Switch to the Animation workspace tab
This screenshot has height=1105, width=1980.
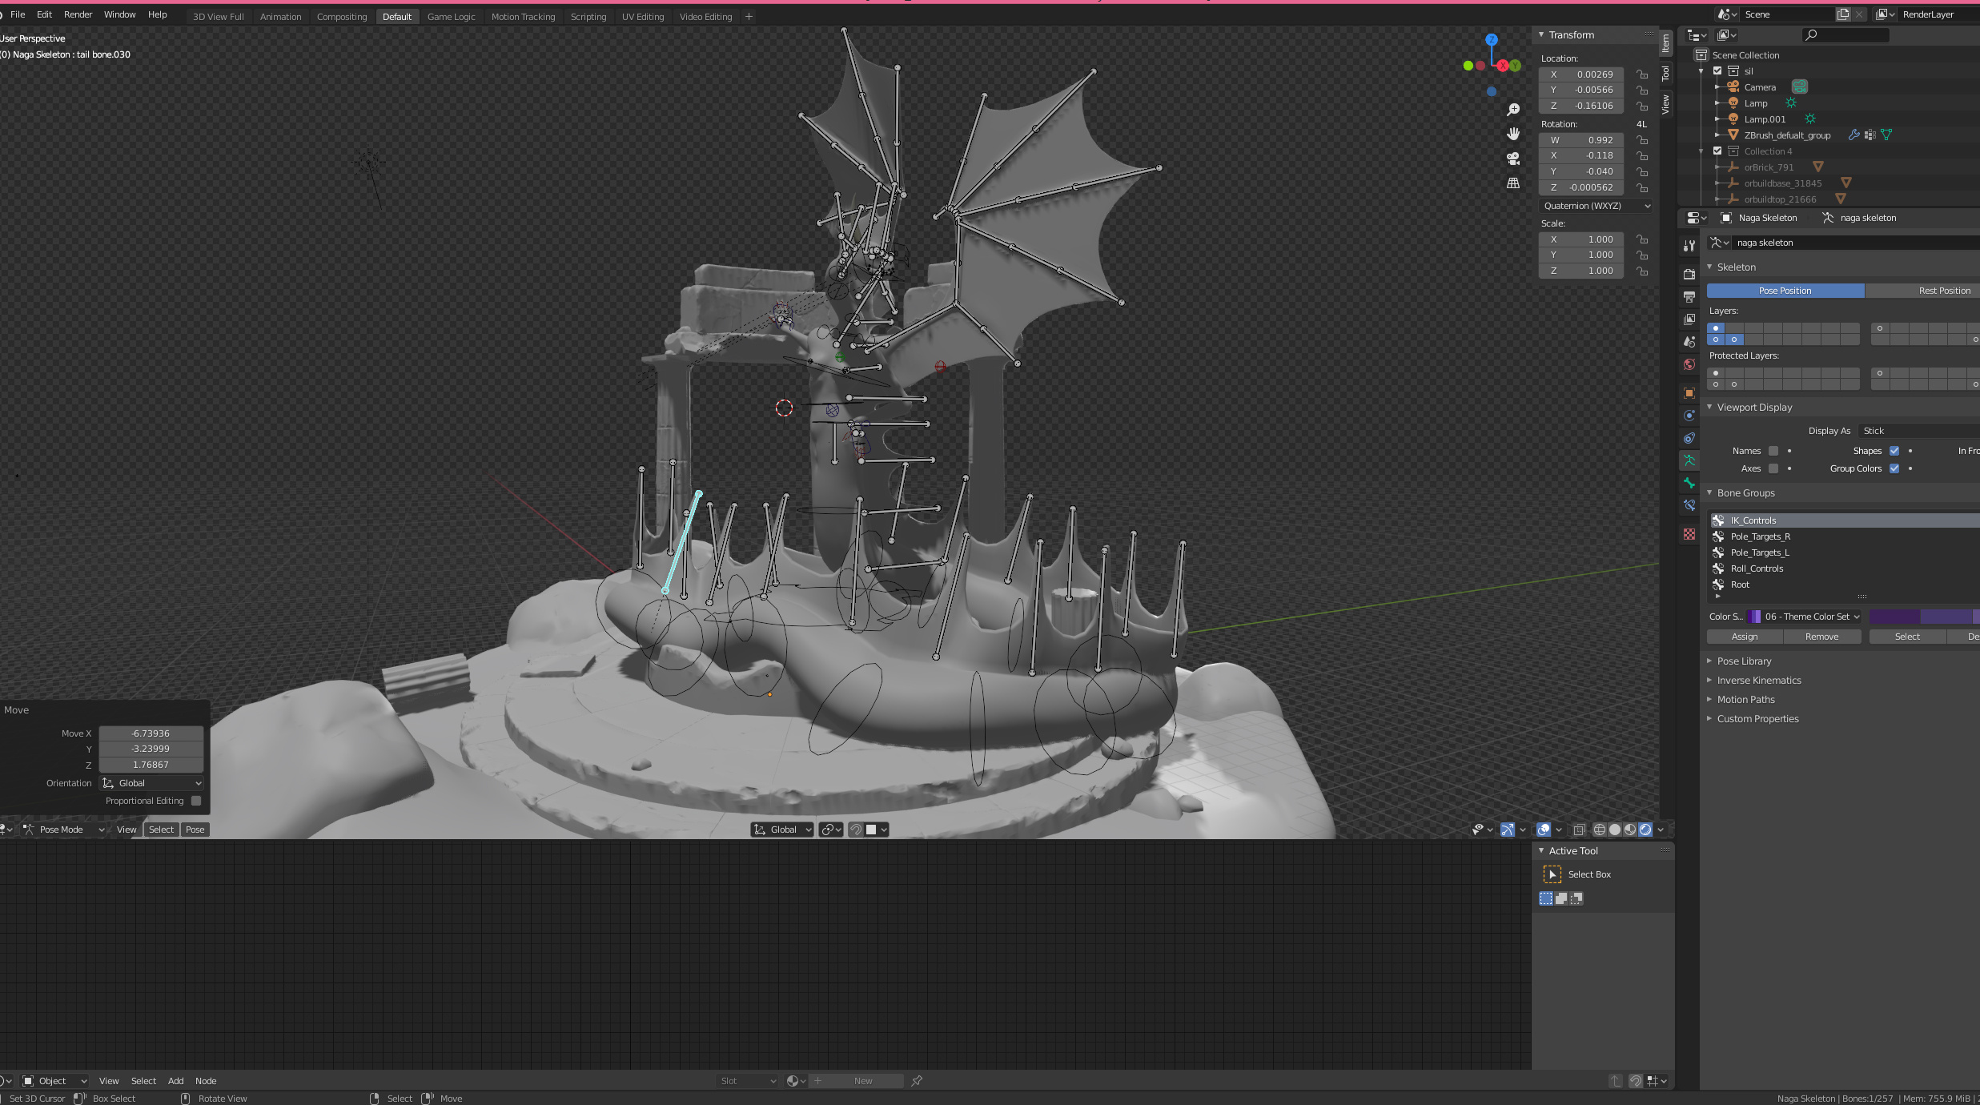(x=280, y=17)
